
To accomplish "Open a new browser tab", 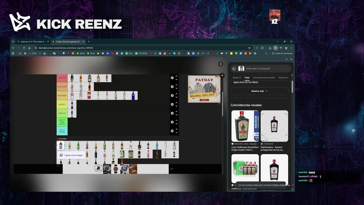I will pos(88,42).
